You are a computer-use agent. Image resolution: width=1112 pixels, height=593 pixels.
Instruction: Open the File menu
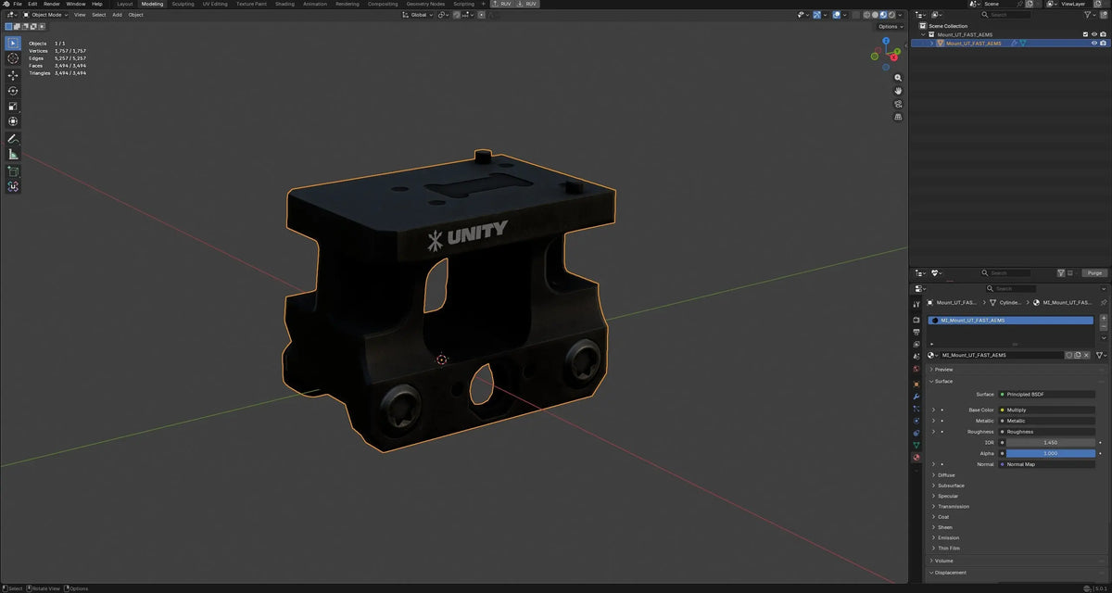(x=18, y=4)
